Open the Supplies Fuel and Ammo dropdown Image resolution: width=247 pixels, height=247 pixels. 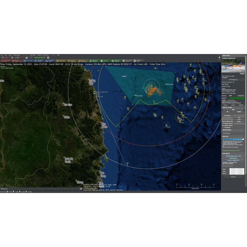click(232, 100)
